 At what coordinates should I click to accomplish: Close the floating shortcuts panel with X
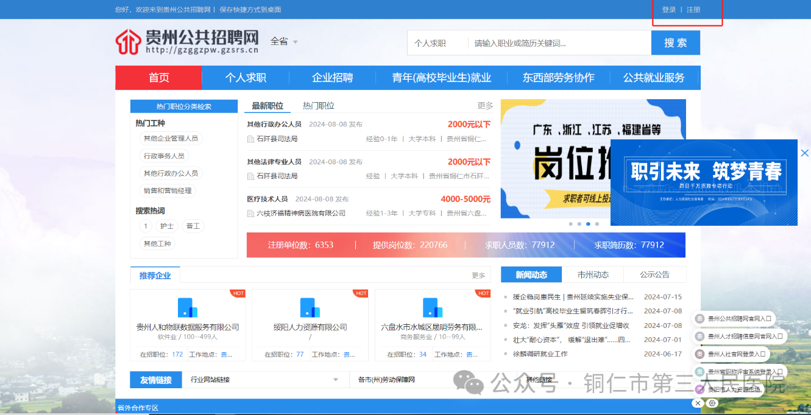pos(698,403)
